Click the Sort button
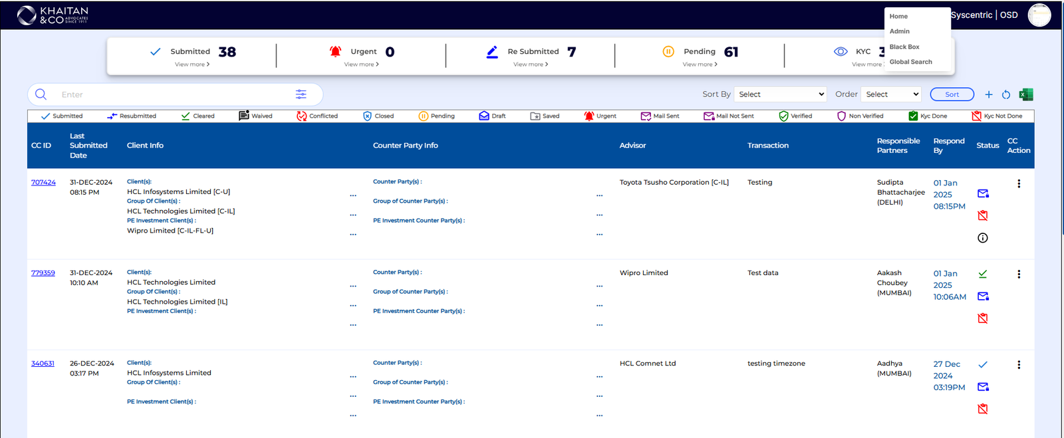 952,94
